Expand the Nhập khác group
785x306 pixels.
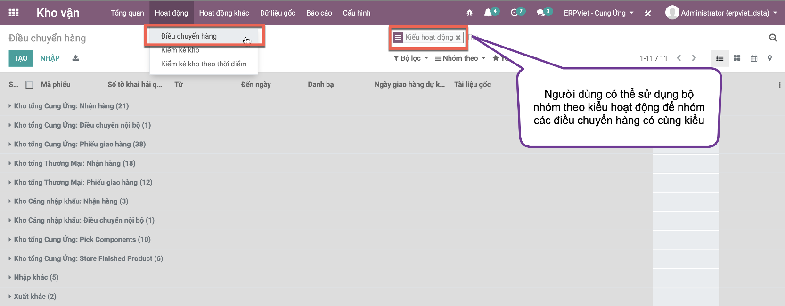pos(36,277)
